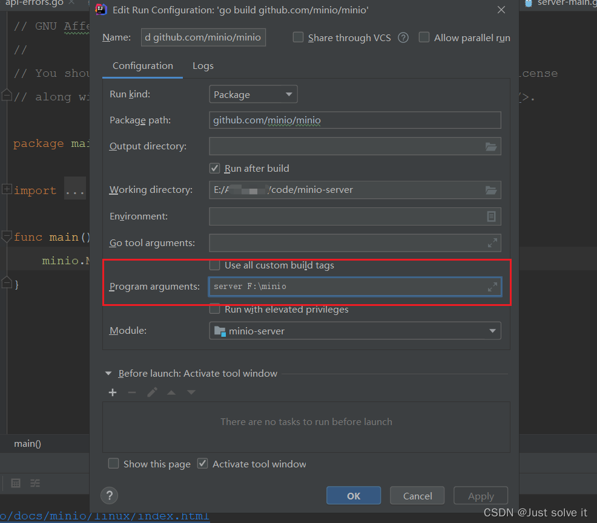Viewport: 597px width, 523px height.
Task: Check Show this page option
Action: click(x=113, y=463)
